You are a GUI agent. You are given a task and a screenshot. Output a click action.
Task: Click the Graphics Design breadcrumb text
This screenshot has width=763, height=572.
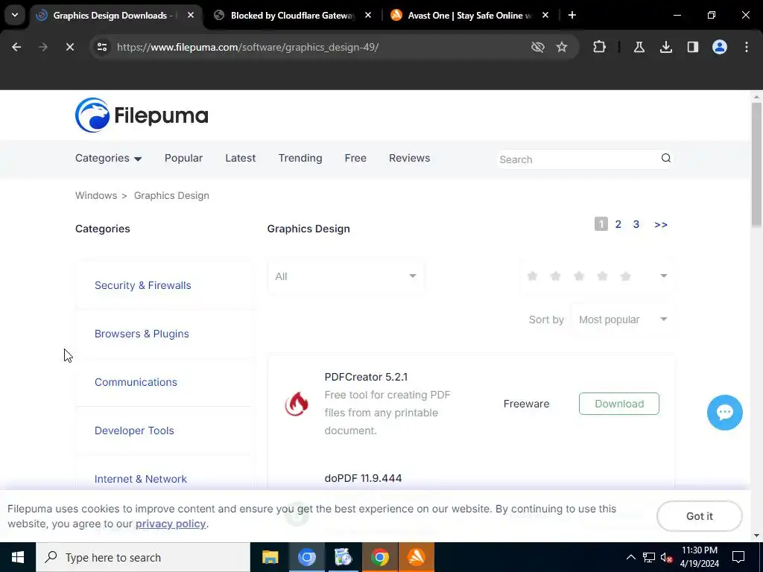click(x=171, y=196)
